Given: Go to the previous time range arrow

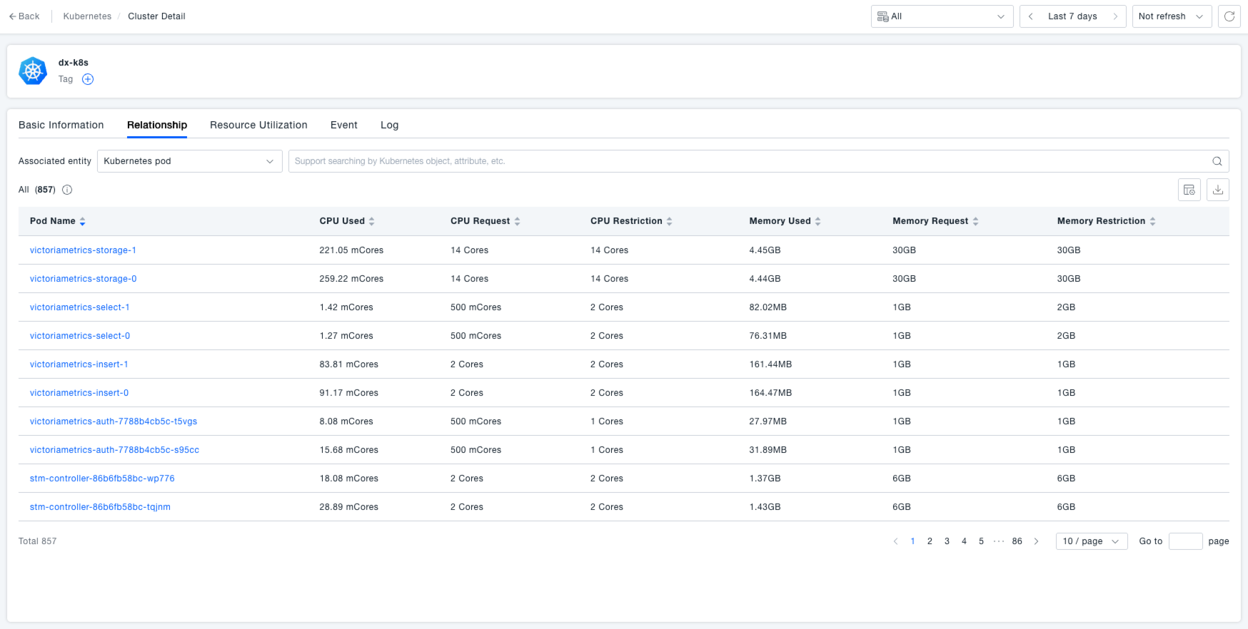Looking at the screenshot, I should pos(1030,16).
